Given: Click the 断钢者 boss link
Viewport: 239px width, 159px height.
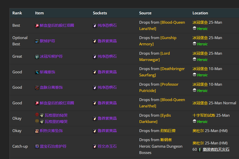Looking at the screenshot, I should point(166,140).
